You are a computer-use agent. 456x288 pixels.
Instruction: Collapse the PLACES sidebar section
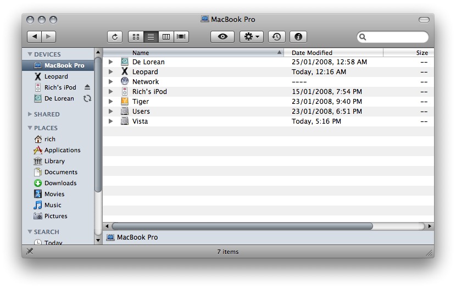pyautogui.click(x=30, y=128)
